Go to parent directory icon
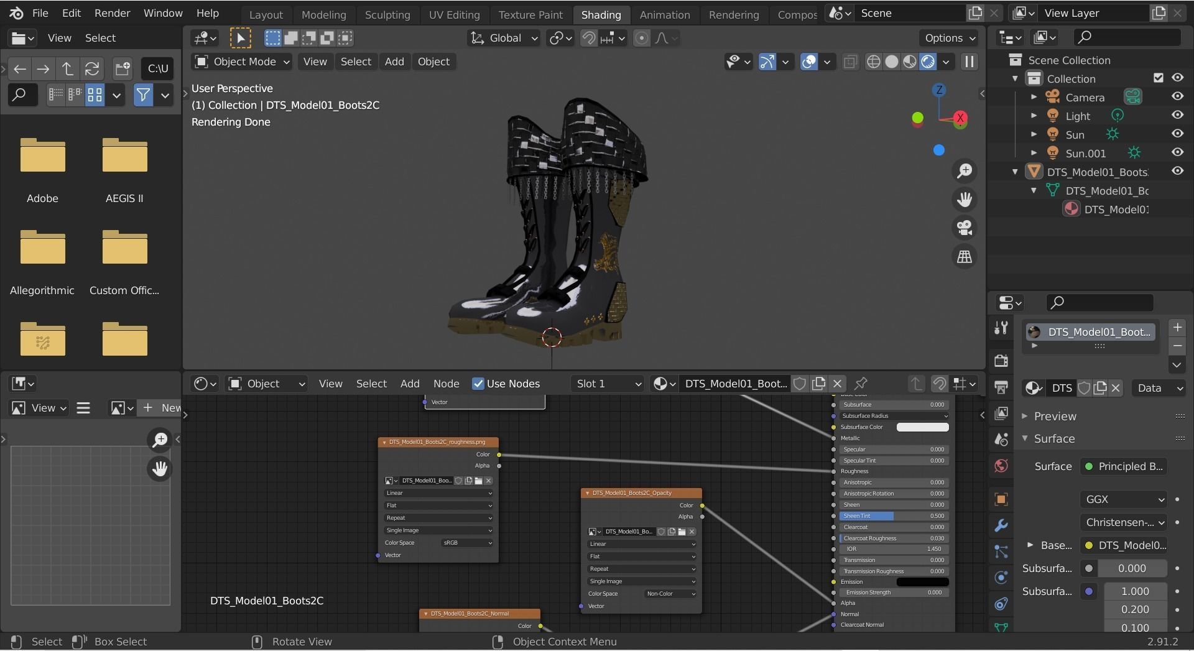Viewport: 1194px width, 651px height. coord(67,68)
